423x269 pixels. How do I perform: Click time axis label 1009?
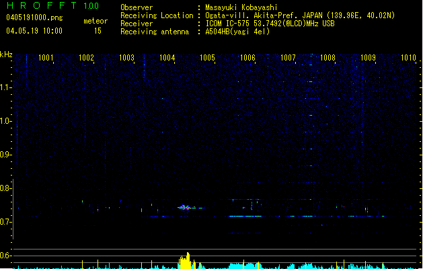coord(369,58)
